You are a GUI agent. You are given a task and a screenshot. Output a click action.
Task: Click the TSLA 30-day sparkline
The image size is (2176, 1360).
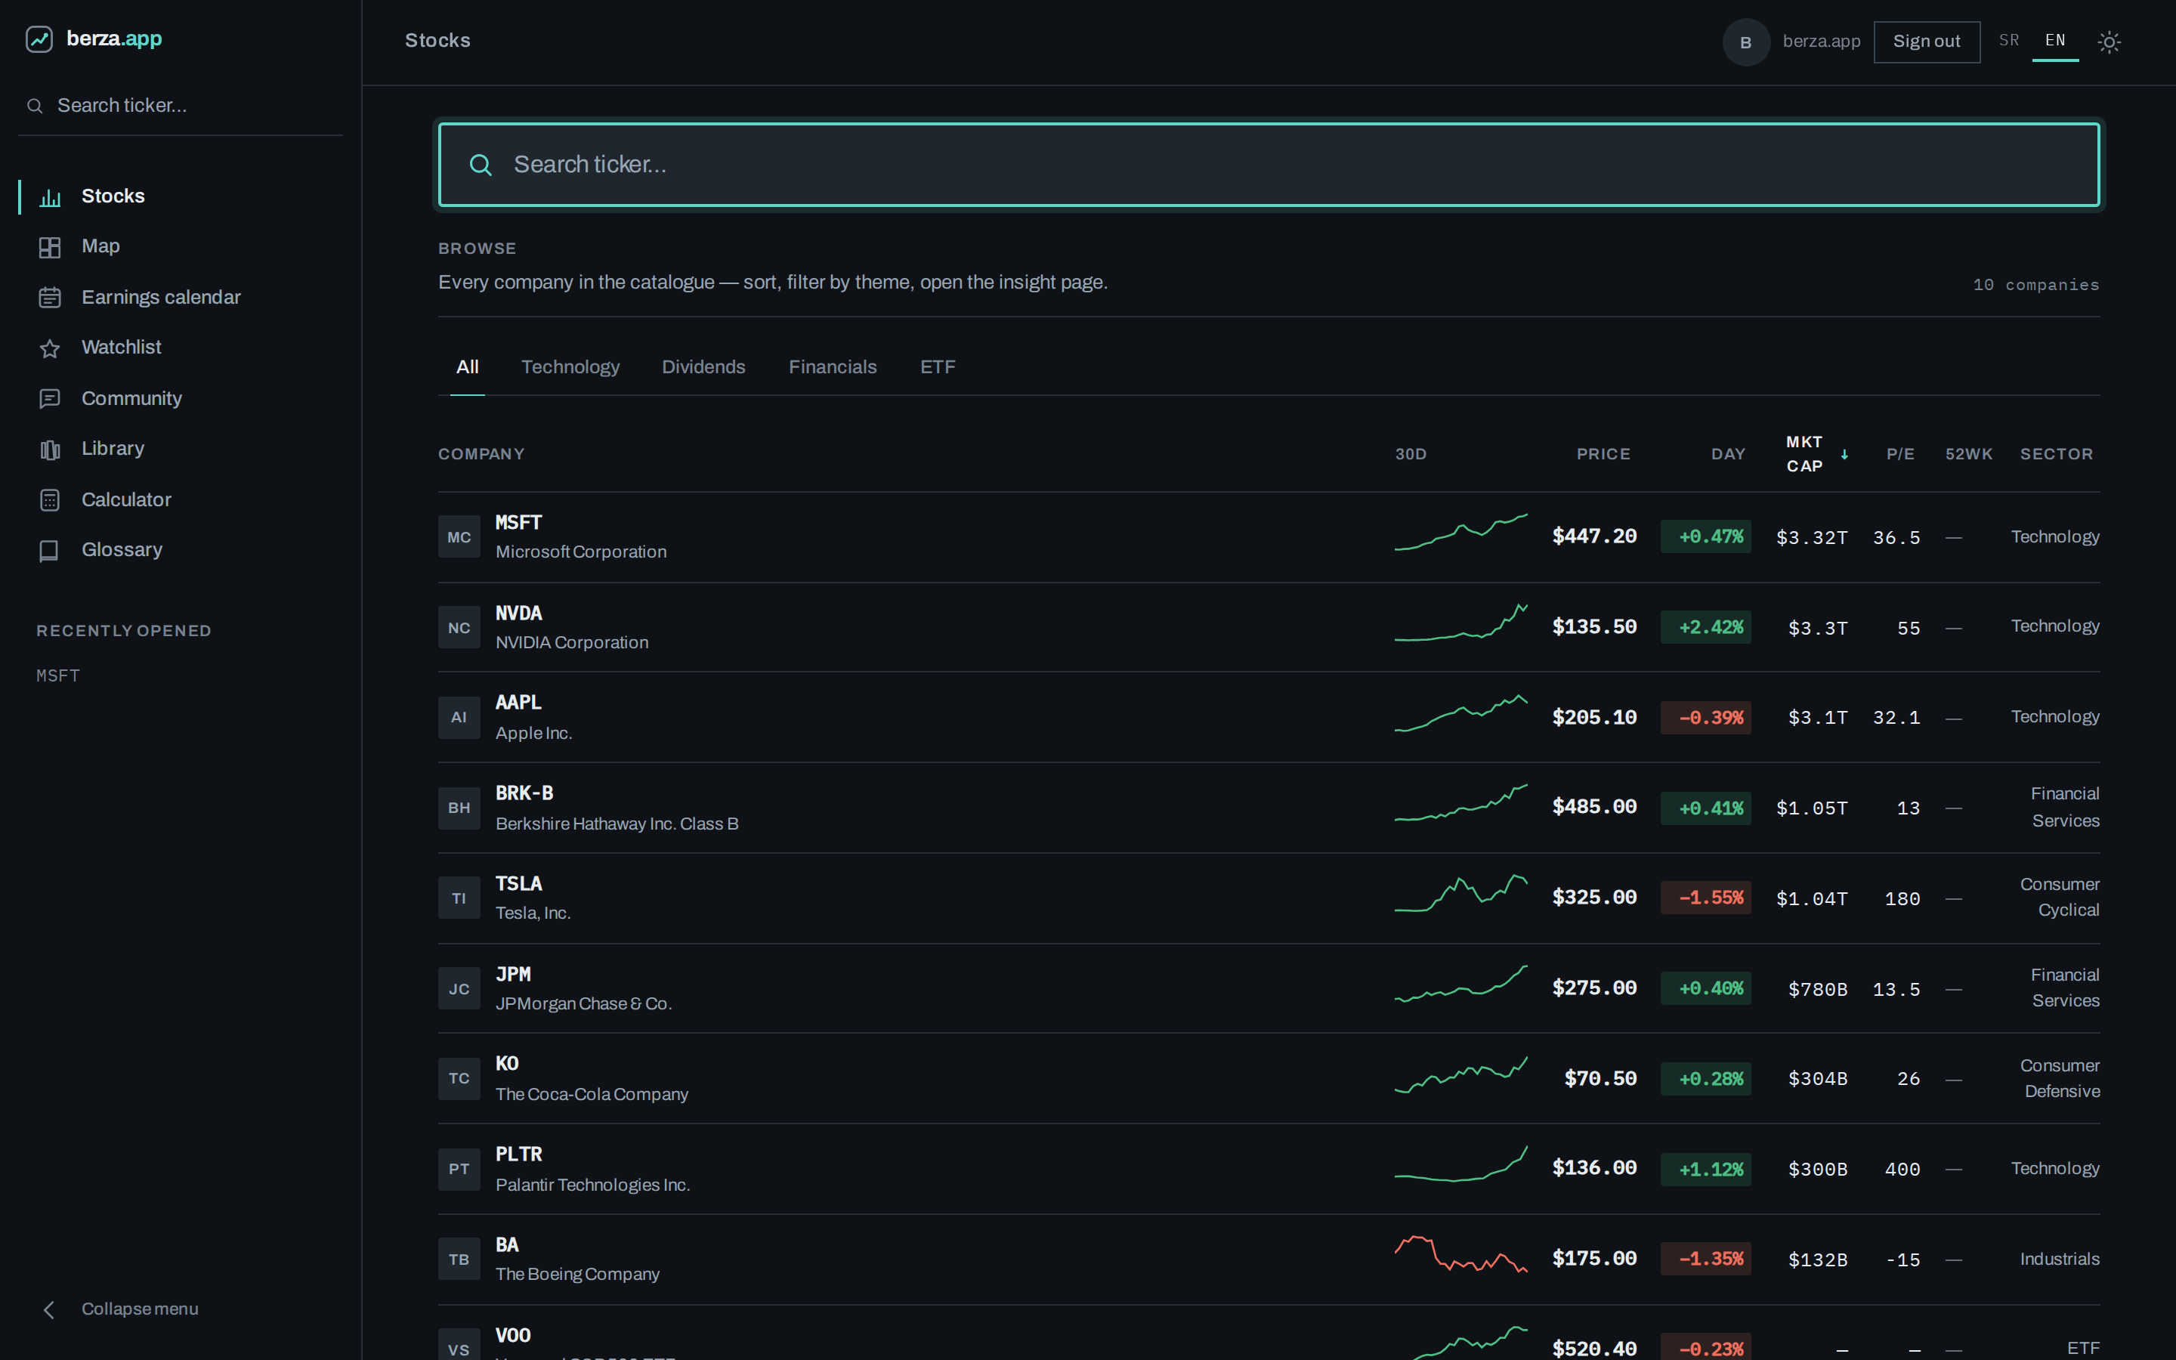pos(1460,893)
